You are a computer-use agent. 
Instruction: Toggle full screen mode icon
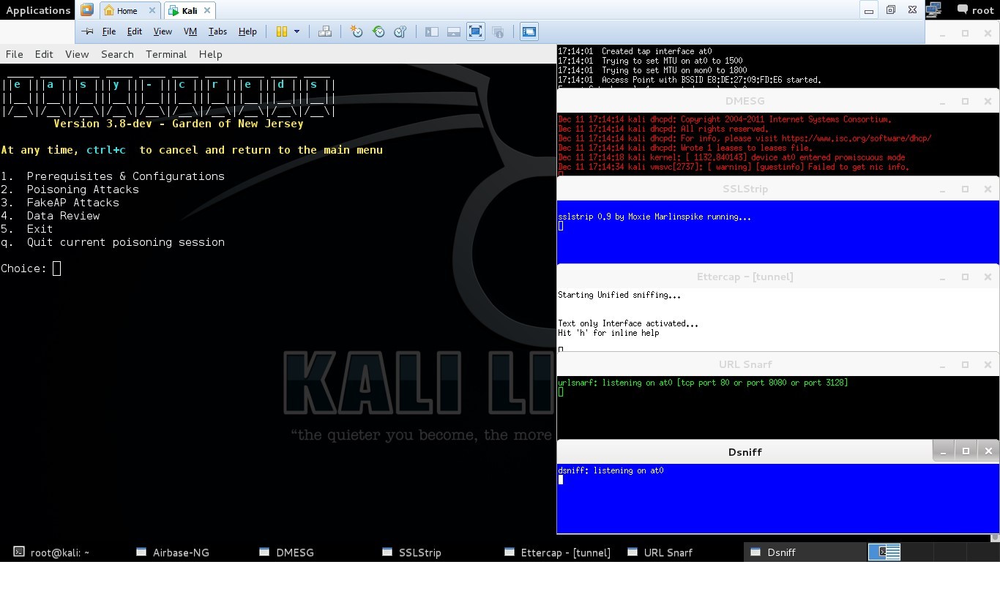coord(476,31)
